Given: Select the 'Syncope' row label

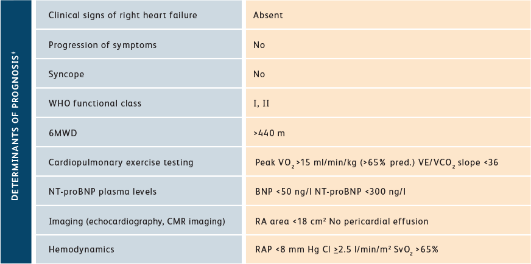Looking at the screenshot, I should pyautogui.click(x=66, y=74).
